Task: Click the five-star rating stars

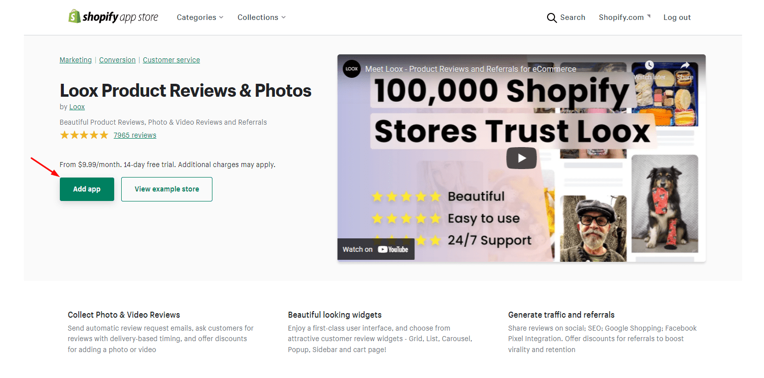Action: pos(84,135)
